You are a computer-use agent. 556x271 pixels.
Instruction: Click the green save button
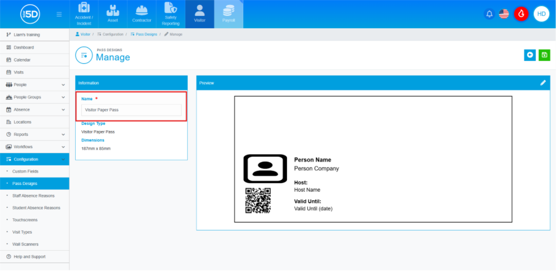544,55
